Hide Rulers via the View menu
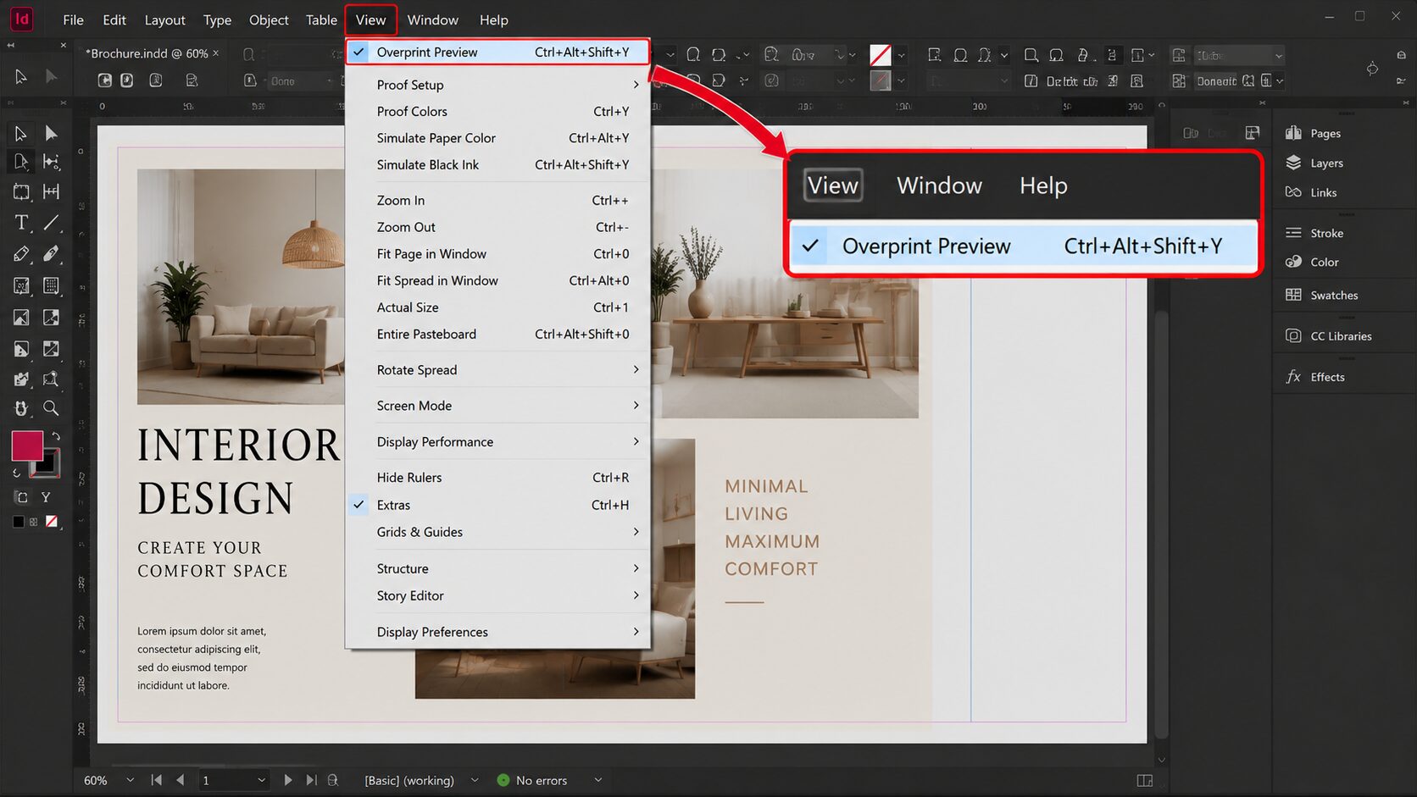1417x797 pixels. 498,478
